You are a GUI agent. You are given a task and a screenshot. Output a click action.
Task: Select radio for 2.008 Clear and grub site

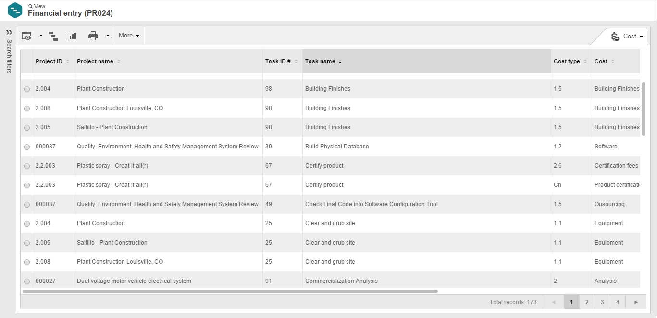27,262
